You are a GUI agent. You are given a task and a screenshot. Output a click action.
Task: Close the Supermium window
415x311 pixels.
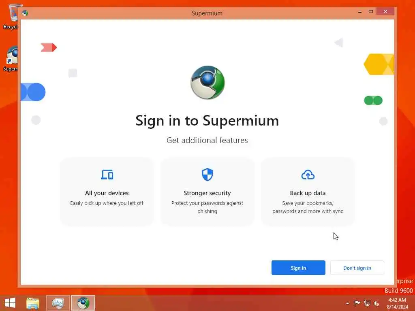coord(385,12)
